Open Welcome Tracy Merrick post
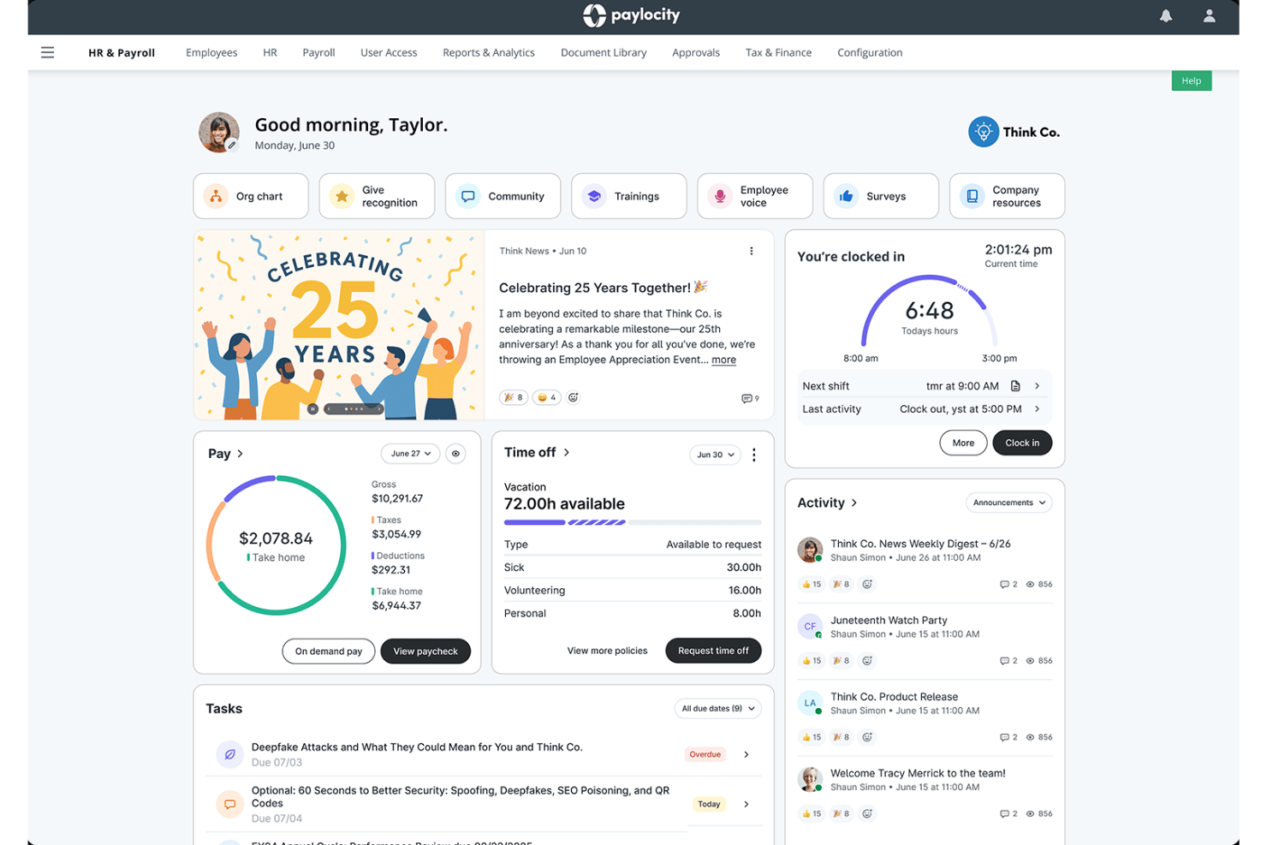This screenshot has height=845, width=1267. pyautogui.click(x=918, y=773)
